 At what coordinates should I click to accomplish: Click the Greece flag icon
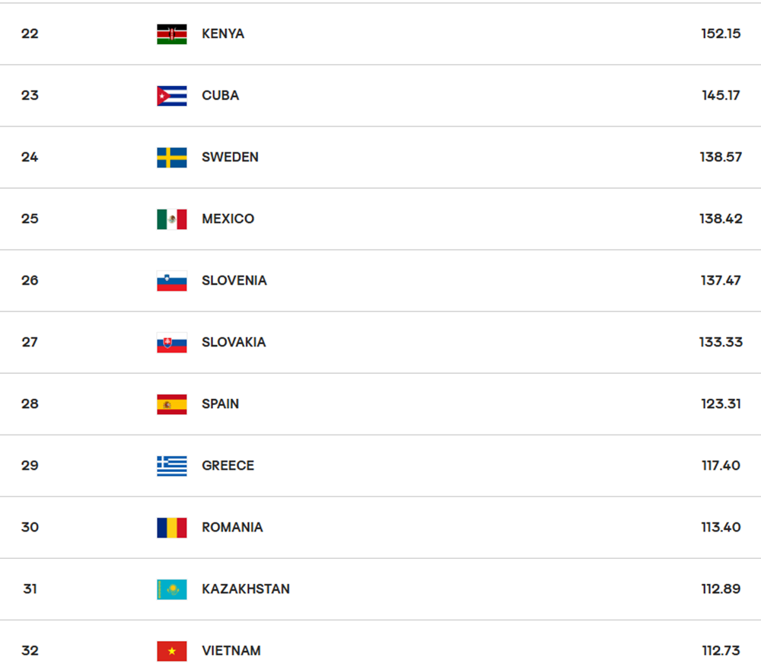(172, 466)
